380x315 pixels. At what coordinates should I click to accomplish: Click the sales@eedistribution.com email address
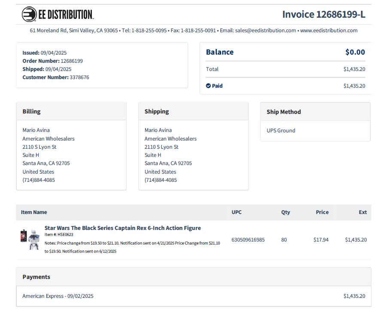pyautogui.click(x=265, y=31)
